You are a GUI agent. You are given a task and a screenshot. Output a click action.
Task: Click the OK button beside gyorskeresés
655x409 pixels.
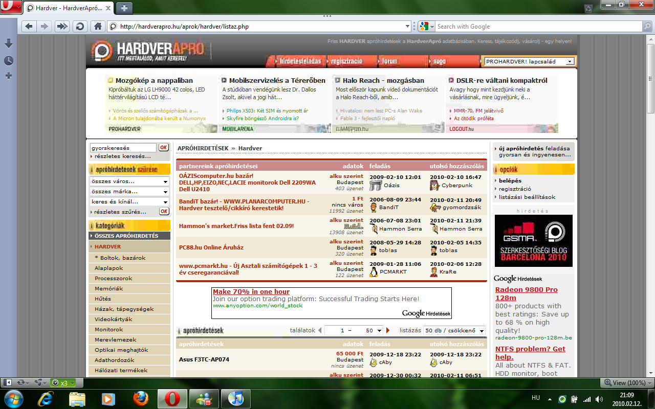point(163,147)
